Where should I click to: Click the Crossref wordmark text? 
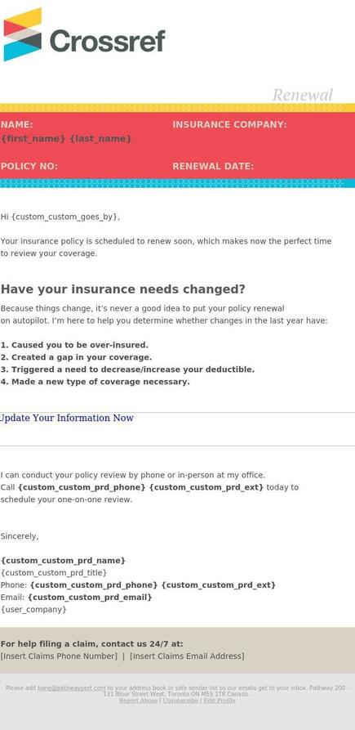[108, 41]
